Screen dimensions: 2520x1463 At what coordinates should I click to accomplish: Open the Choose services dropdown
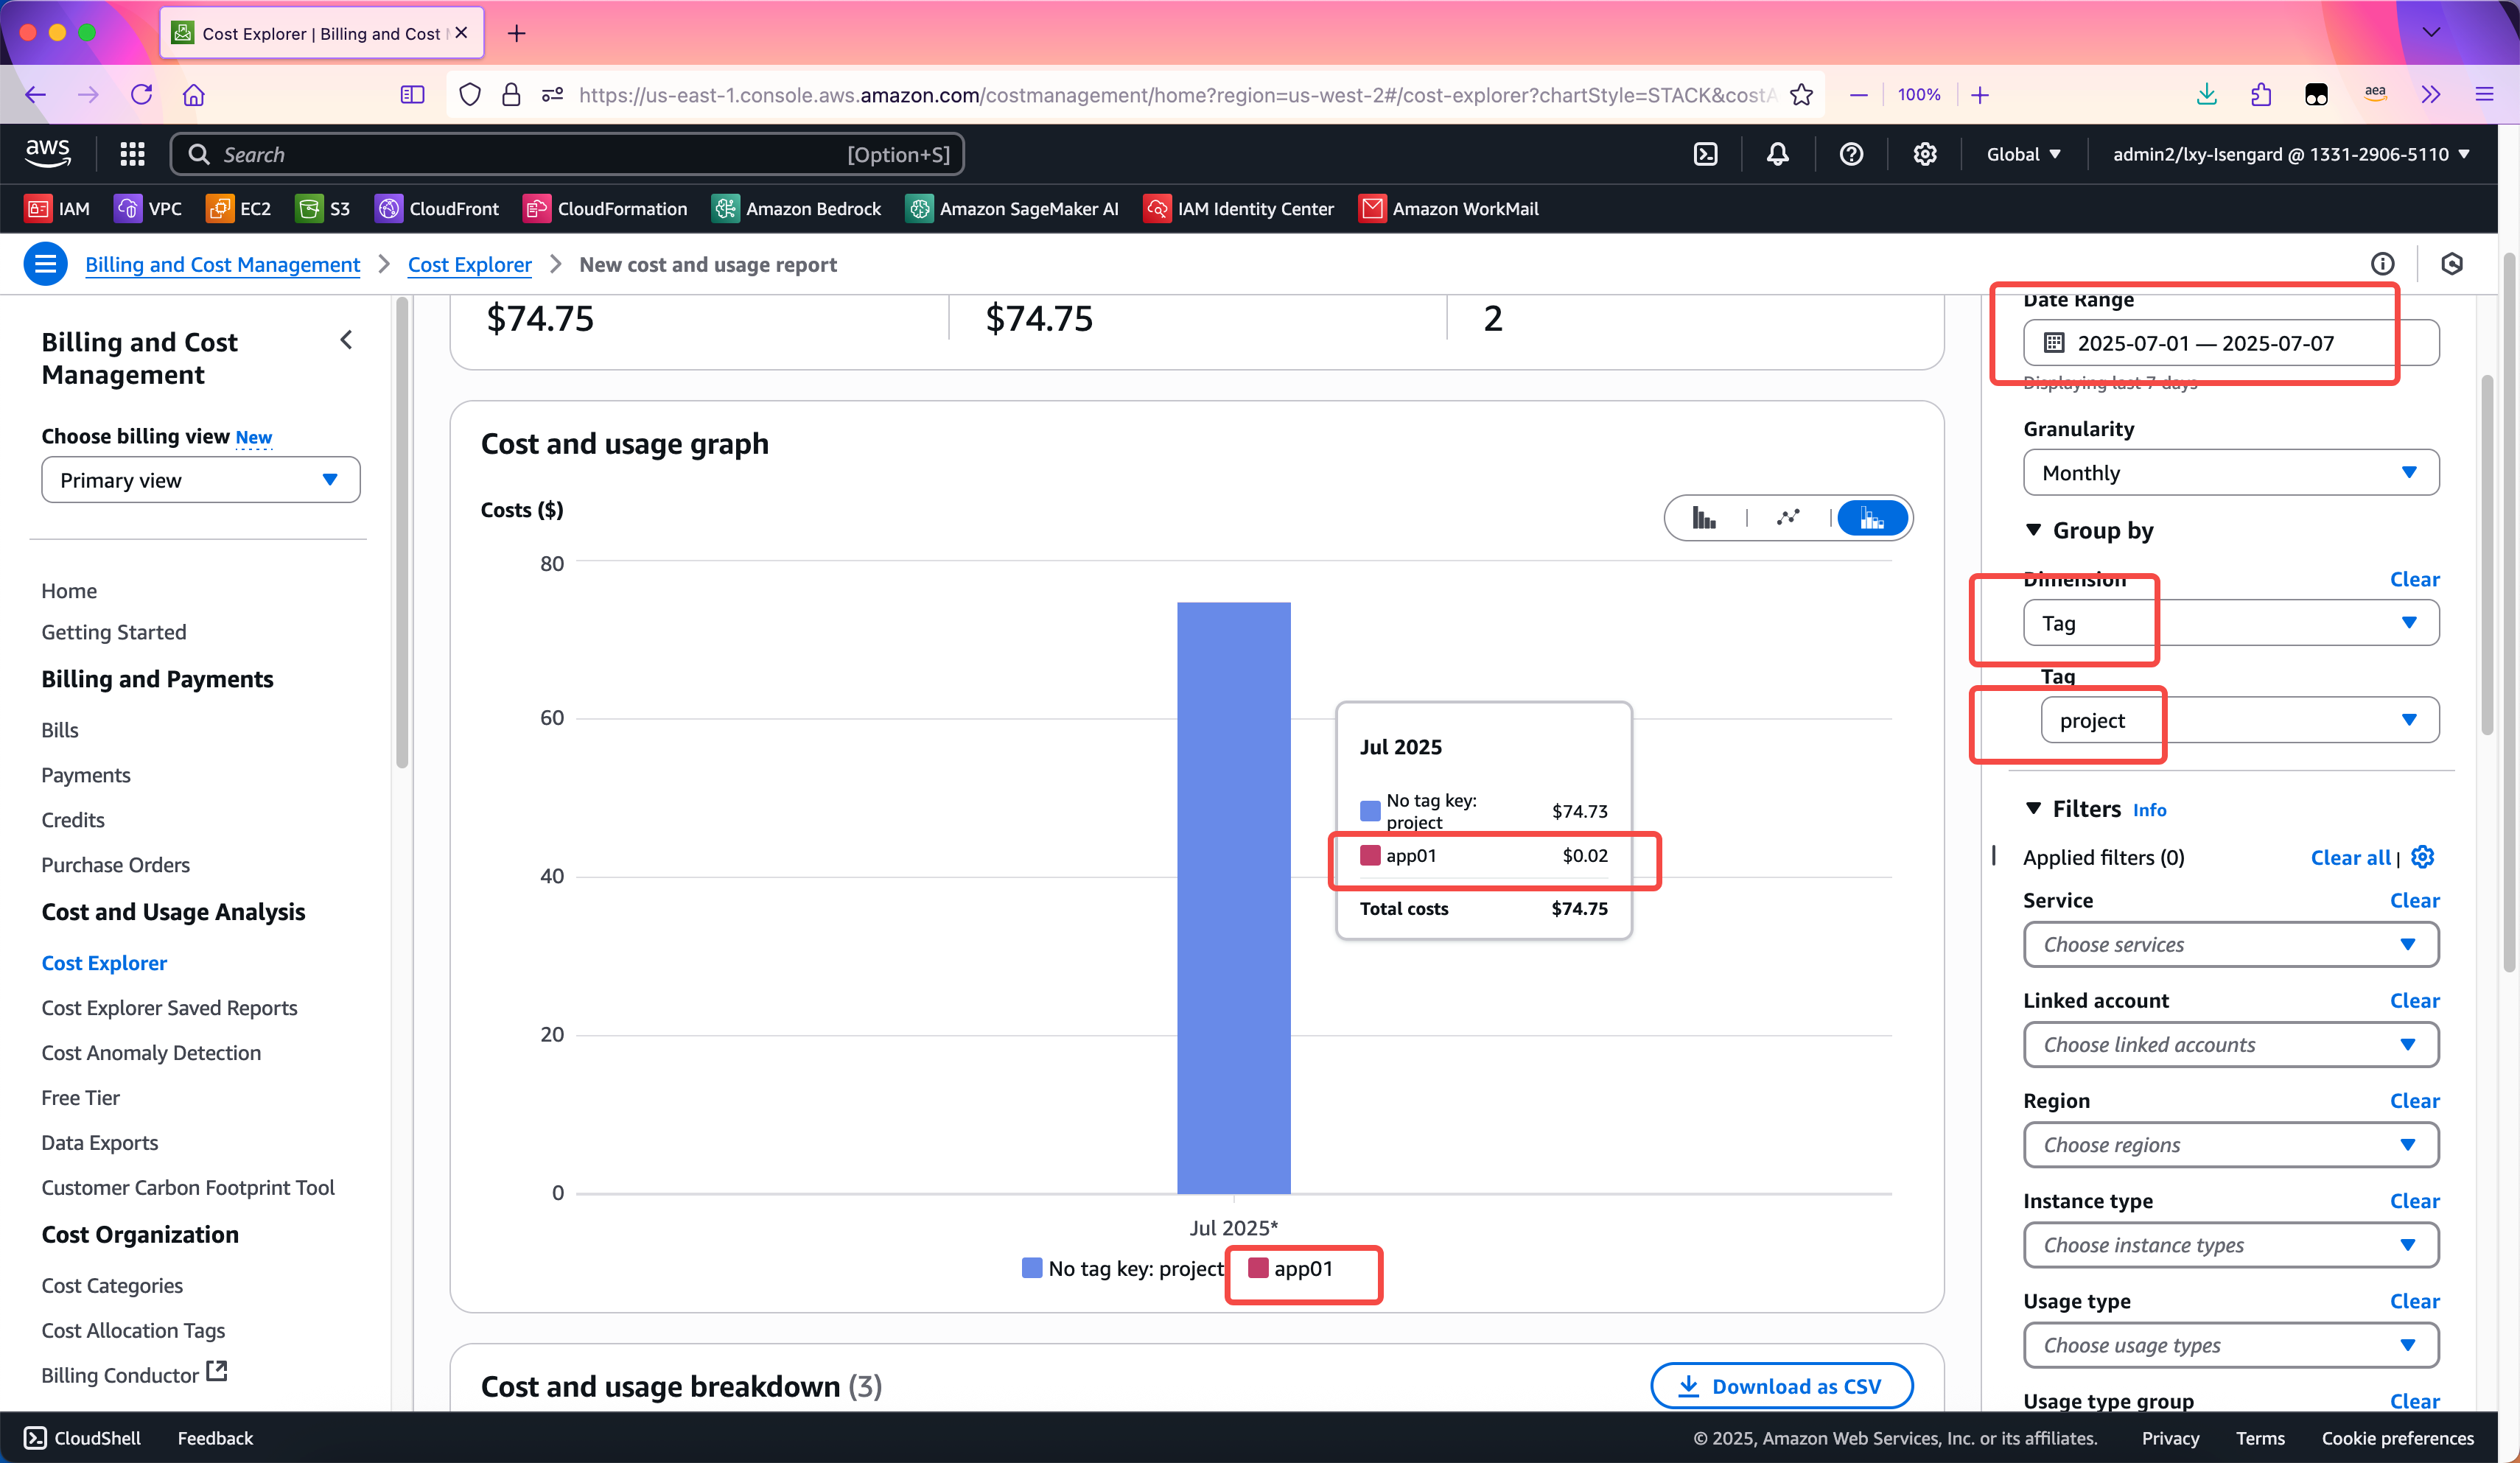[2231, 944]
